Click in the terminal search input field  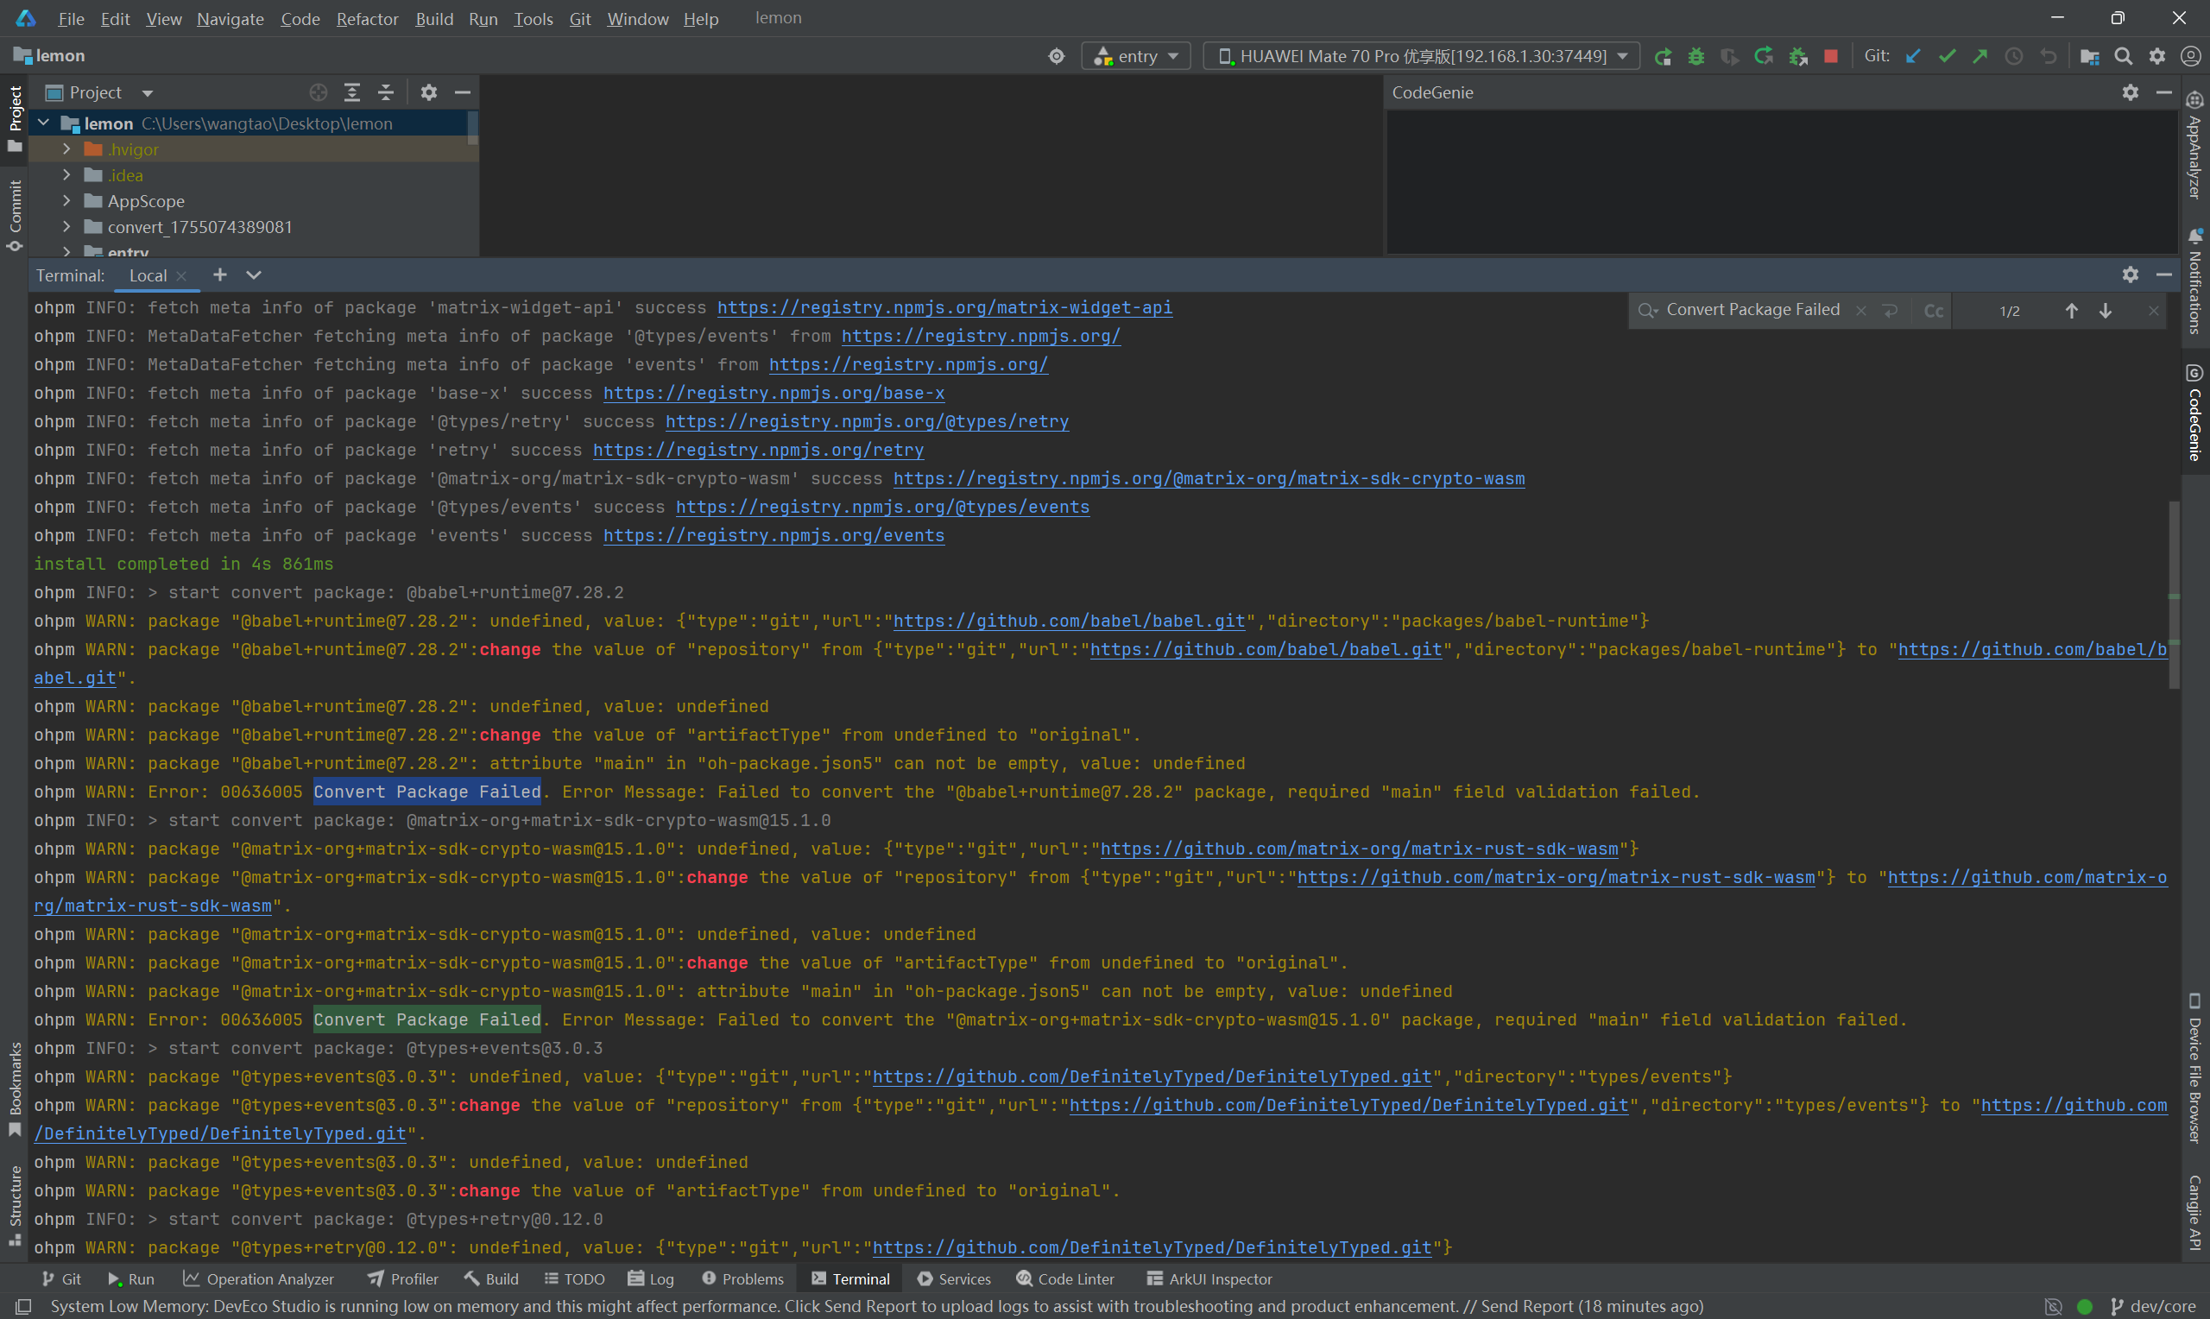(x=1752, y=309)
